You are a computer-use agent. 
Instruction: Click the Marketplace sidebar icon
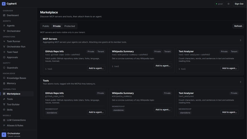pos(4,94)
